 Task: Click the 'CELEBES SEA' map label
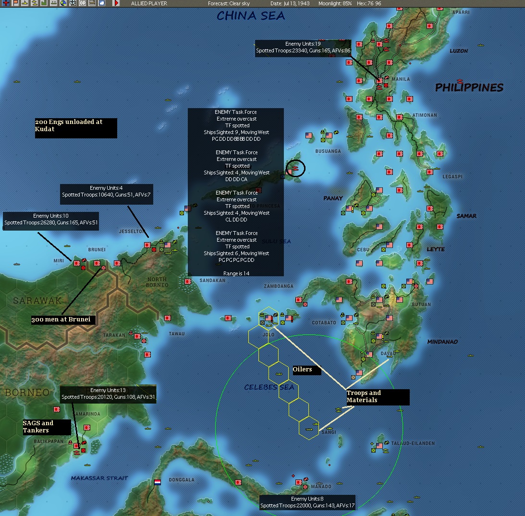point(269,387)
